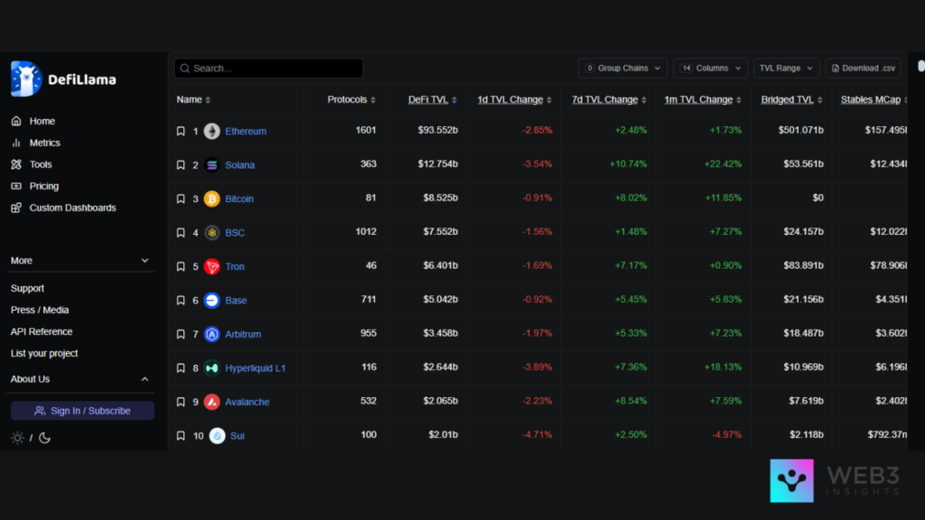Click the Tron chain logo

click(x=211, y=266)
